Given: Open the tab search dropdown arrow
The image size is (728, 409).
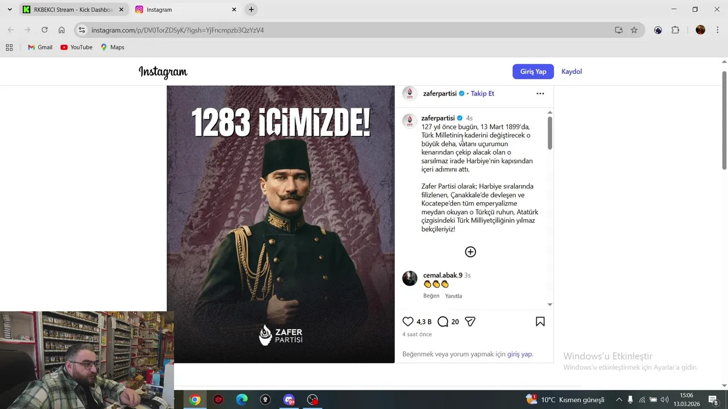Looking at the screenshot, I should pos(10,10).
